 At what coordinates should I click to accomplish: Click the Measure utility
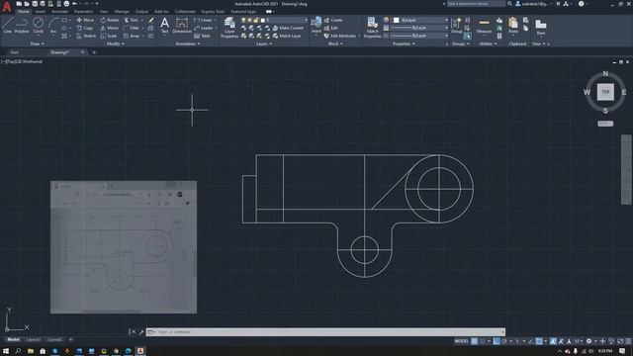pos(484,25)
